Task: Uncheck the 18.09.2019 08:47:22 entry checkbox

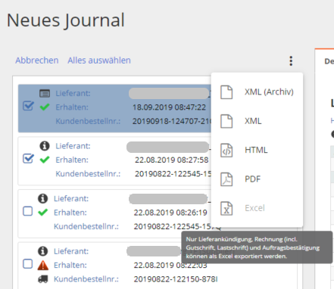Action: tap(28, 106)
